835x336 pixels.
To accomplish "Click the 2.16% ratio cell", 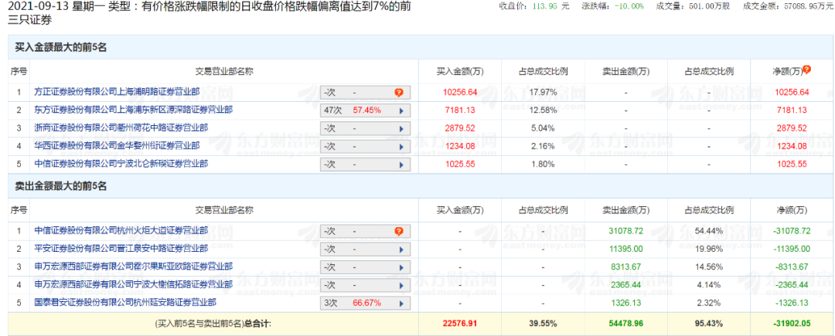I will click(544, 146).
